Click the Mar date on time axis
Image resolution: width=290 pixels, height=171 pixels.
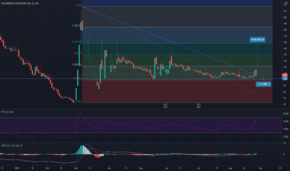(76, 168)
